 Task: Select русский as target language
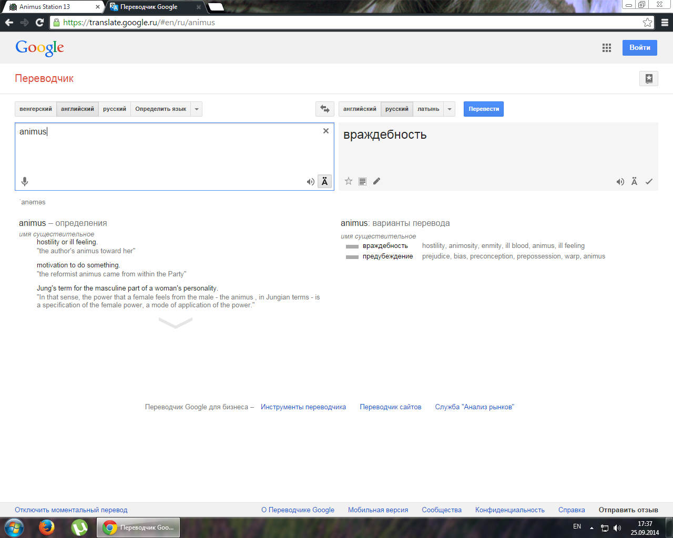(x=397, y=109)
